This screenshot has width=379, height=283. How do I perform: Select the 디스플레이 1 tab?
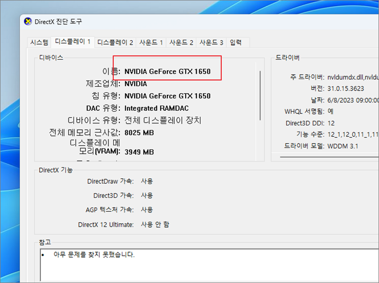coord(73,42)
